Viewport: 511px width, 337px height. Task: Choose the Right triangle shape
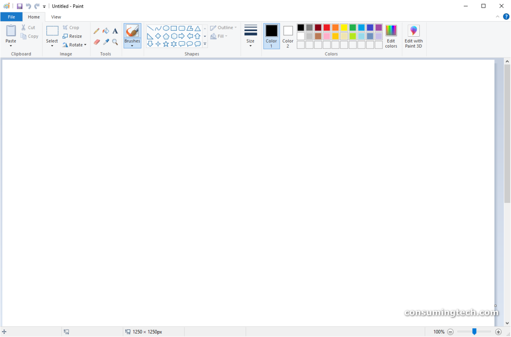[150, 36]
